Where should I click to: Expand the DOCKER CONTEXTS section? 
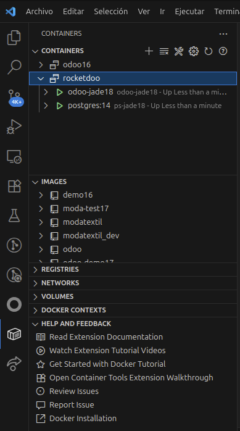(x=35, y=311)
